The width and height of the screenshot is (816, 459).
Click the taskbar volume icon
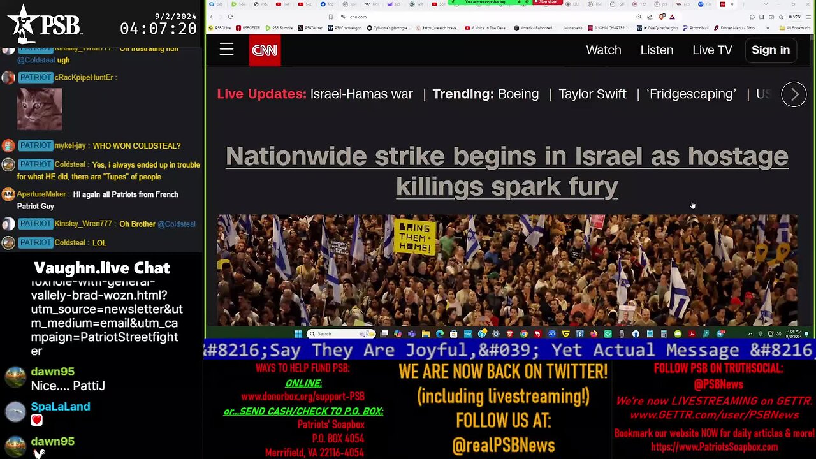tap(779, 334)
